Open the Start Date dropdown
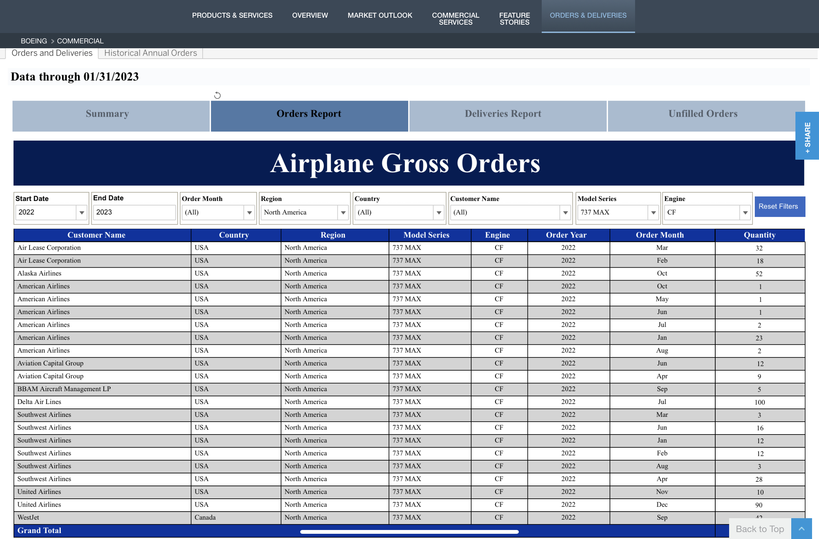The image size is (819, 539). (82, 212)
